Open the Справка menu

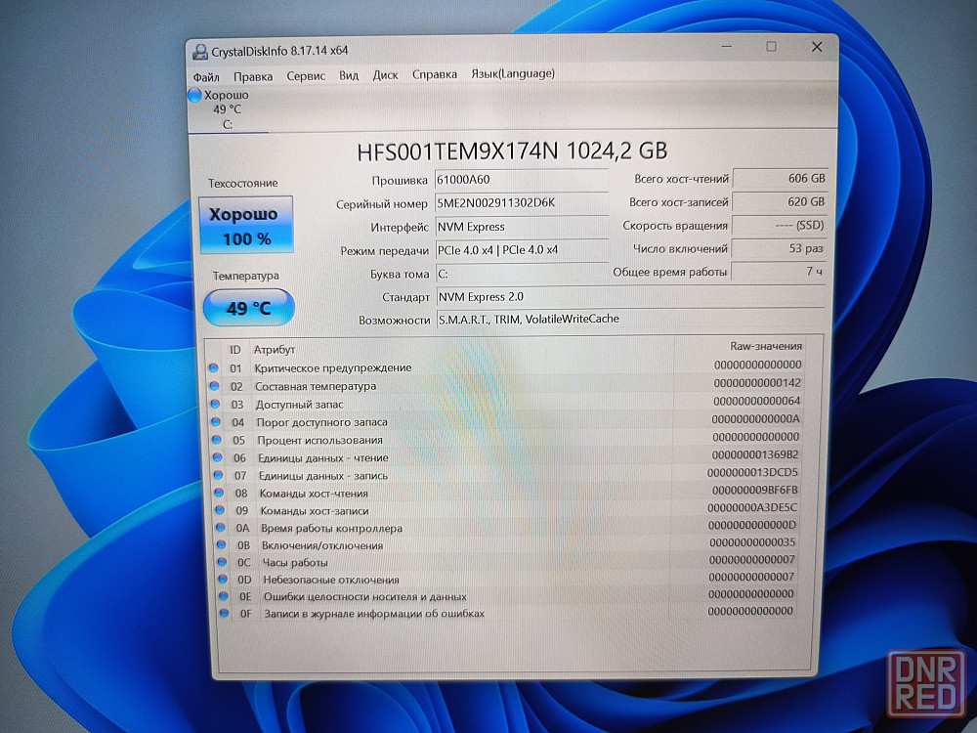click(435, 74)
